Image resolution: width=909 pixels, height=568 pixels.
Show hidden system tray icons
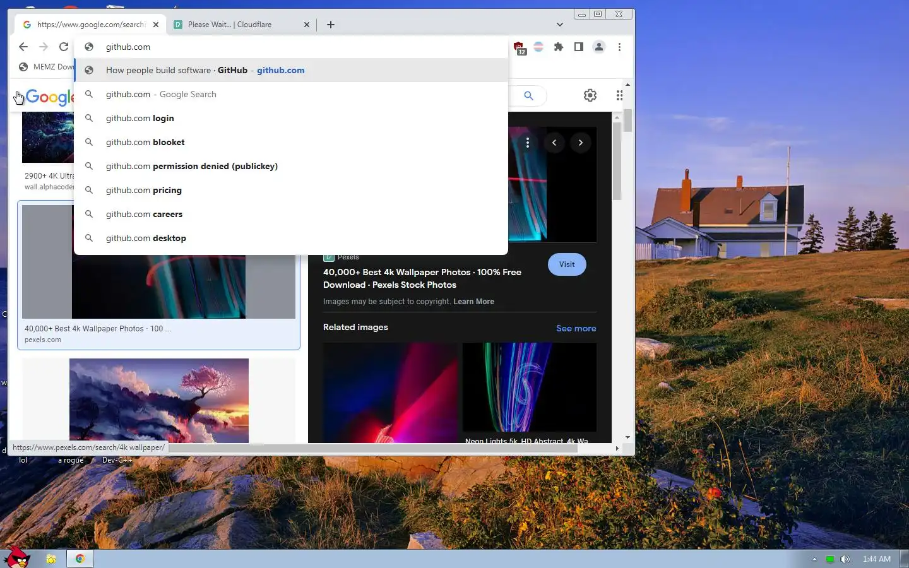click(814, 559)
